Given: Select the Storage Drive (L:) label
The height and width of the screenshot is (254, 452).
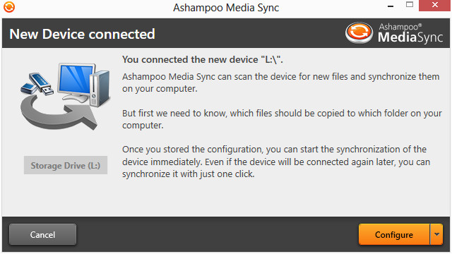Looking at the screenshot, I should click(x=66, y=165).
